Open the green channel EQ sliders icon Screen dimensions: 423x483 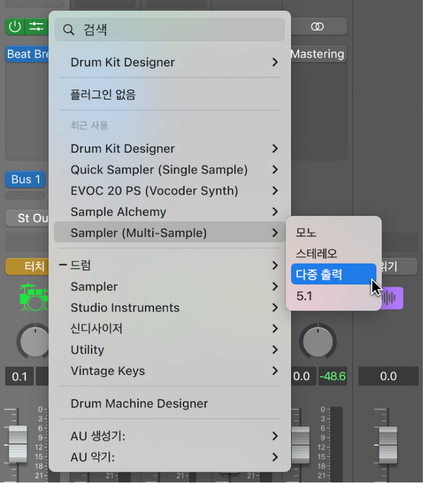36,26
